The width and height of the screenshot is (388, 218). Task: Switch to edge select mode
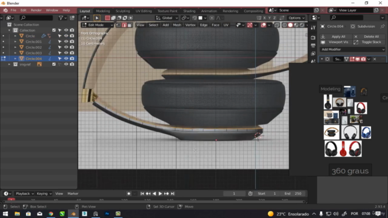[x=124, y=25]
